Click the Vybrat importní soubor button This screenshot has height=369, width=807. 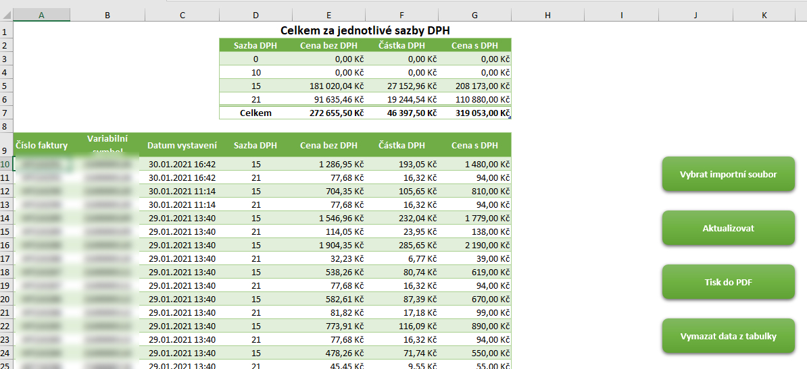coord(728,174)
